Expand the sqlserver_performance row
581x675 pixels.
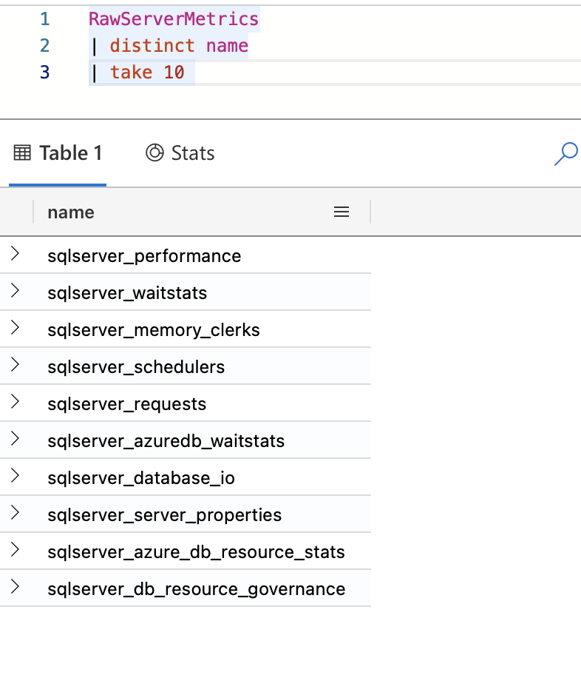[15, 254]
